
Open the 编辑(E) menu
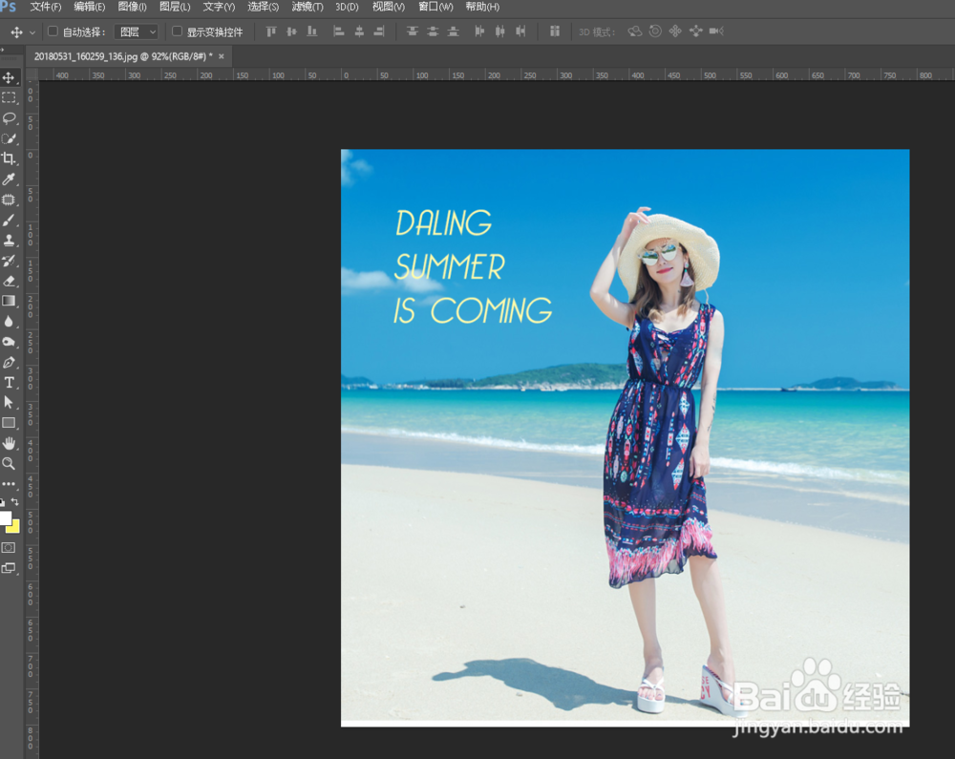(x=90, y=7)
